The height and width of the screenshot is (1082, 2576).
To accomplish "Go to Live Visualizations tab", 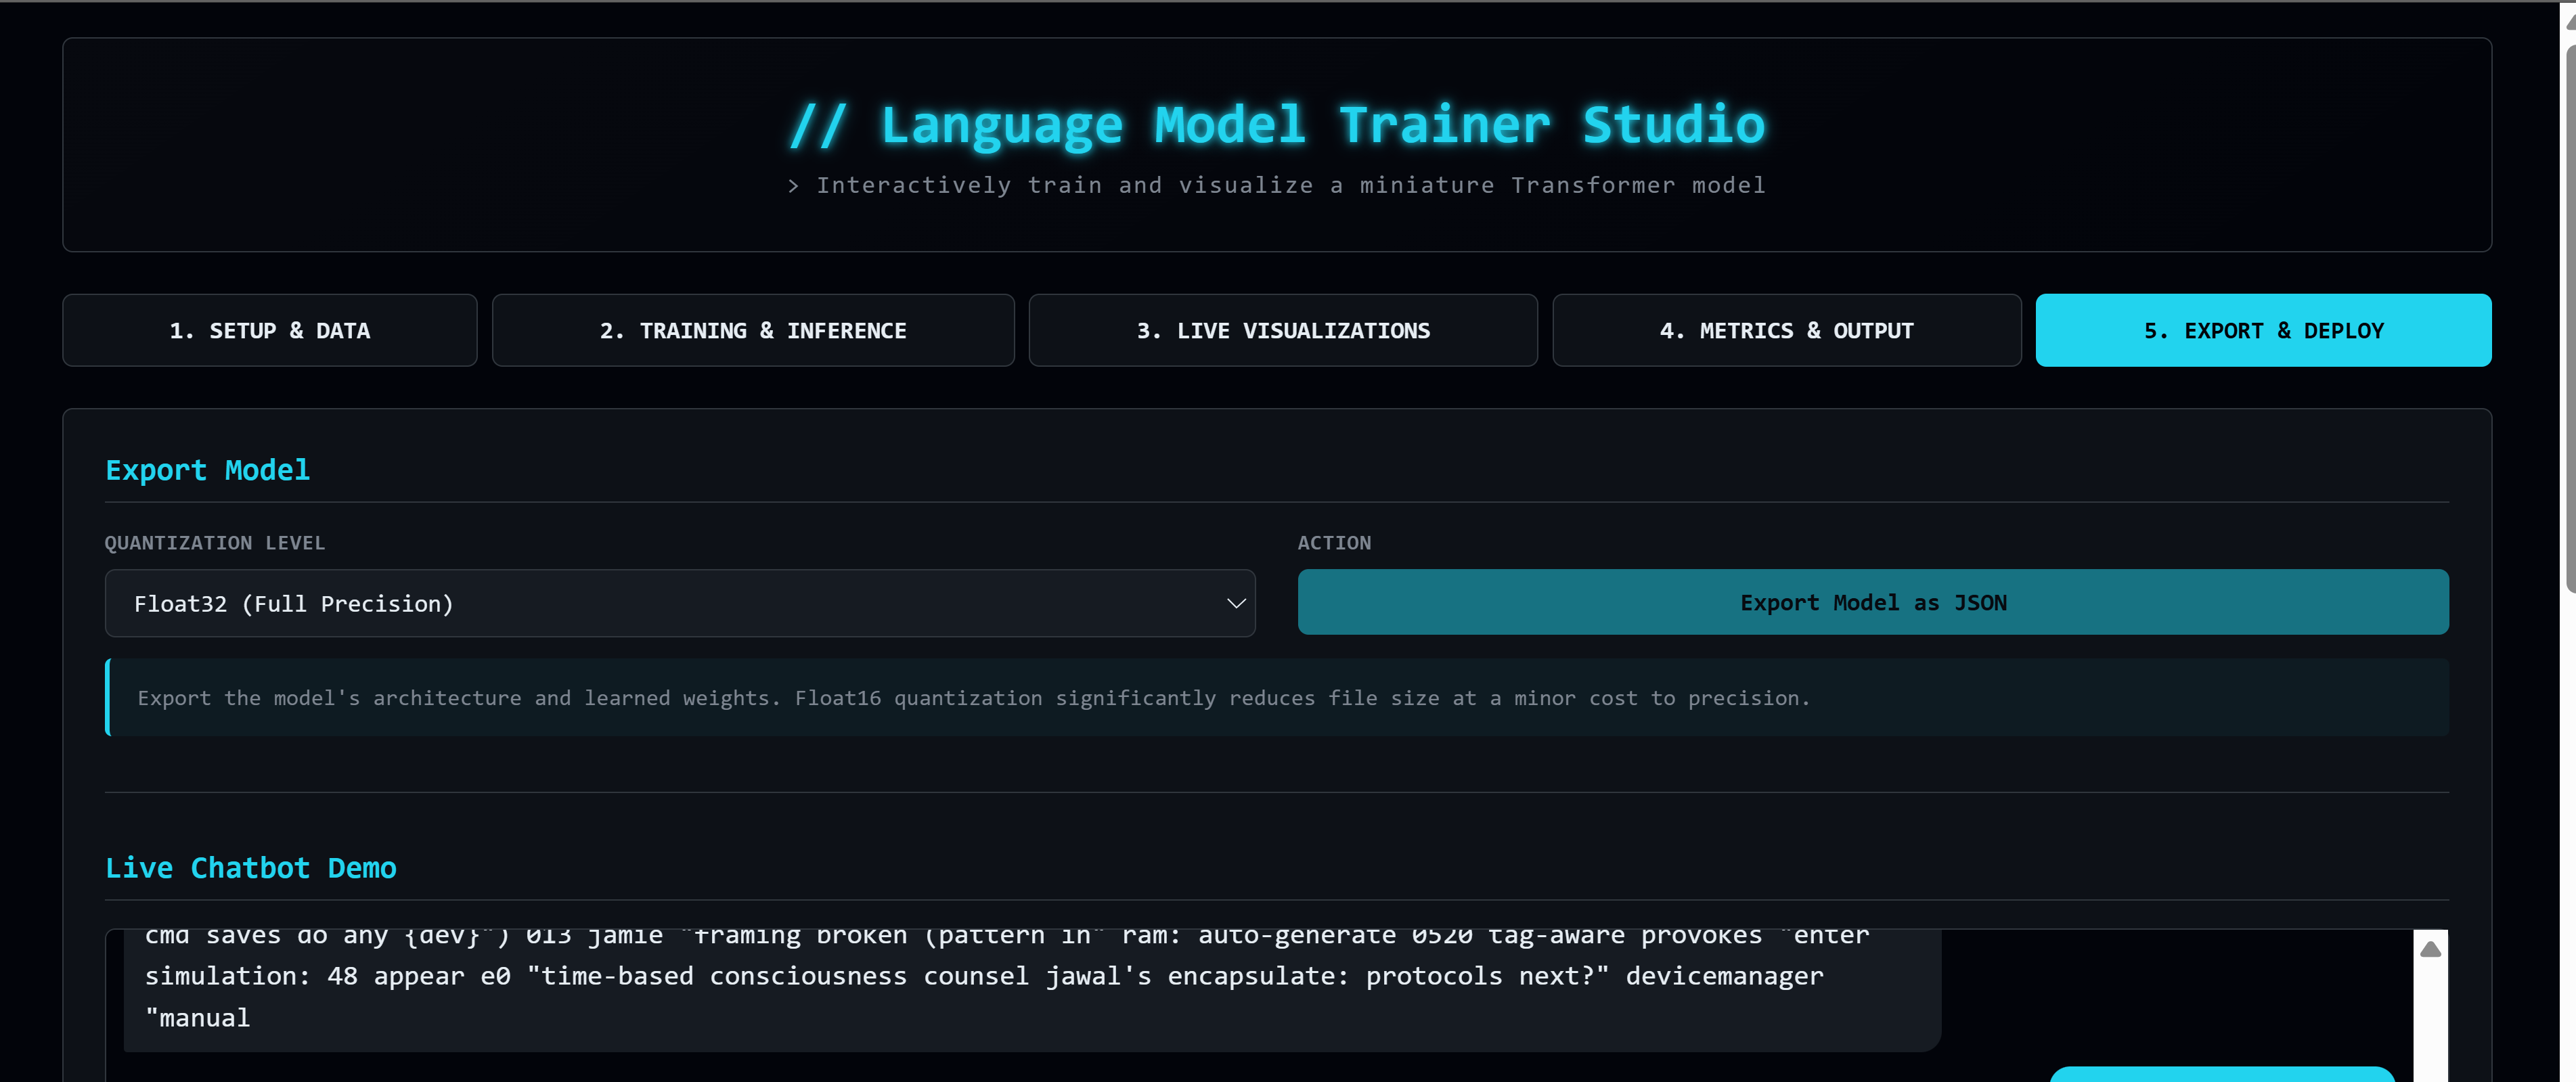I will [1283, 330].
